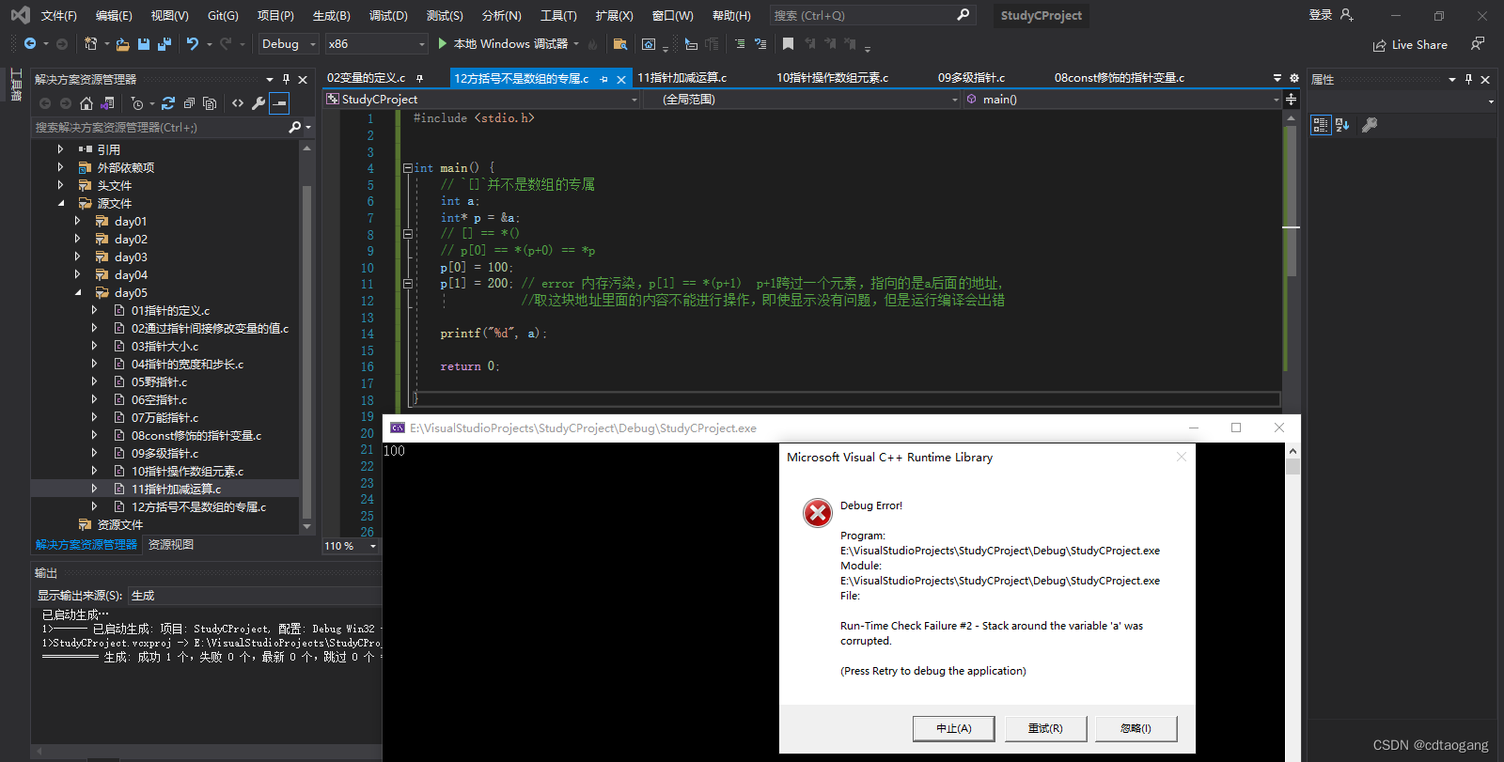Expand the 引用 node
Viewport: 1504px width, 762px height.
pos(60,149)
